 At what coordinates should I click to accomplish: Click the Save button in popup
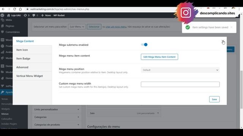click(x=214, y=99)
